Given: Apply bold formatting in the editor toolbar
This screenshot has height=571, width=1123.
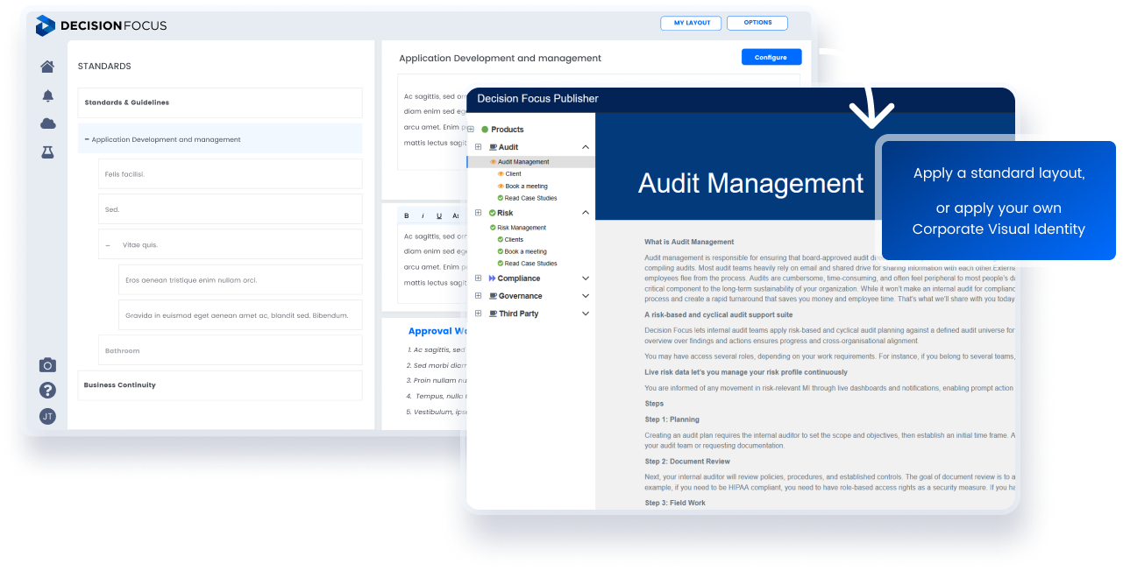Looking at the screenshot, I should coord(406,215).
